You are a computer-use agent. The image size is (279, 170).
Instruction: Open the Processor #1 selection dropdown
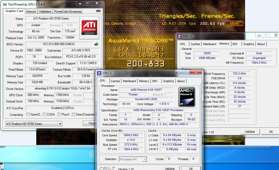point(133,159)
